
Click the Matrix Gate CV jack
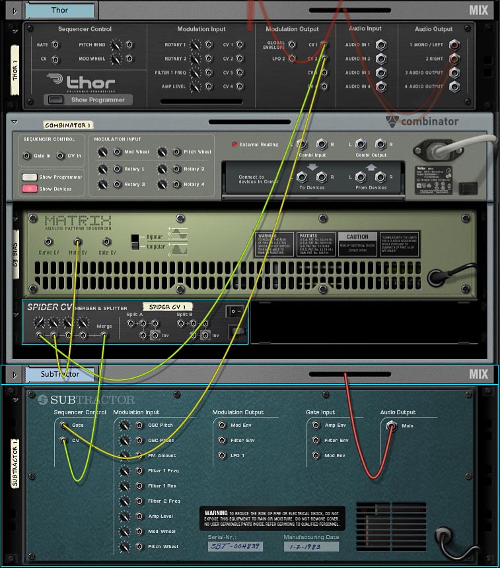coord(106,241)
